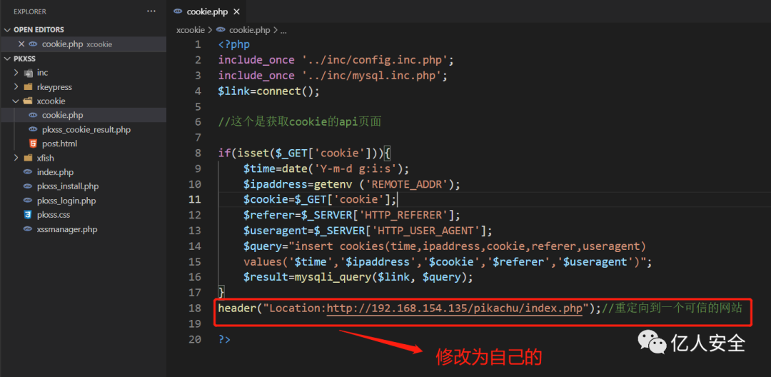This screenshot has height=377, width=771.
Task: Collapse the xcookie folder chevron
Action: (x=16, y=101)
